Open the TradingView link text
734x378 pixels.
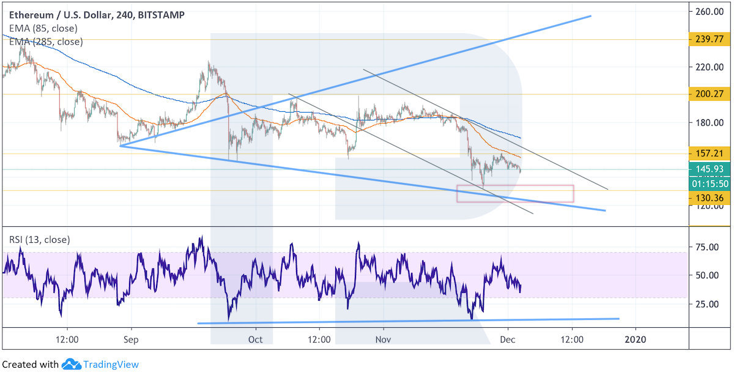(111, 365)
